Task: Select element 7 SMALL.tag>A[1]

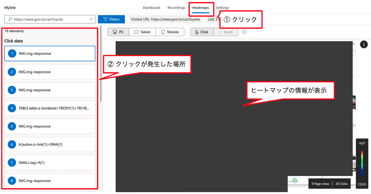Action: pos(50,163)
